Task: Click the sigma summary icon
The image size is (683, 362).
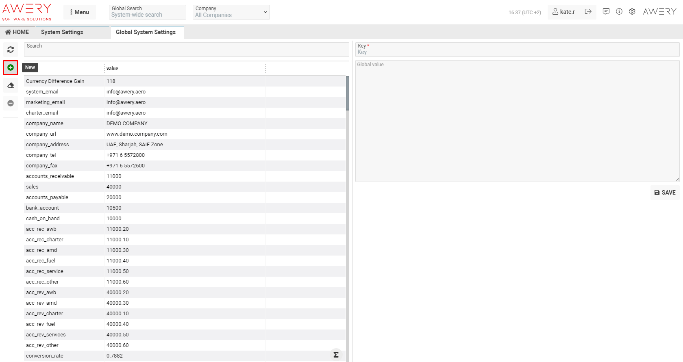Action: coord(336,355)
